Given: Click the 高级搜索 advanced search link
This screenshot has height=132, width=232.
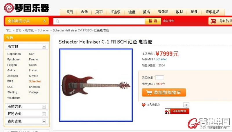Looking at the screenshot, I should coord(168,21).
